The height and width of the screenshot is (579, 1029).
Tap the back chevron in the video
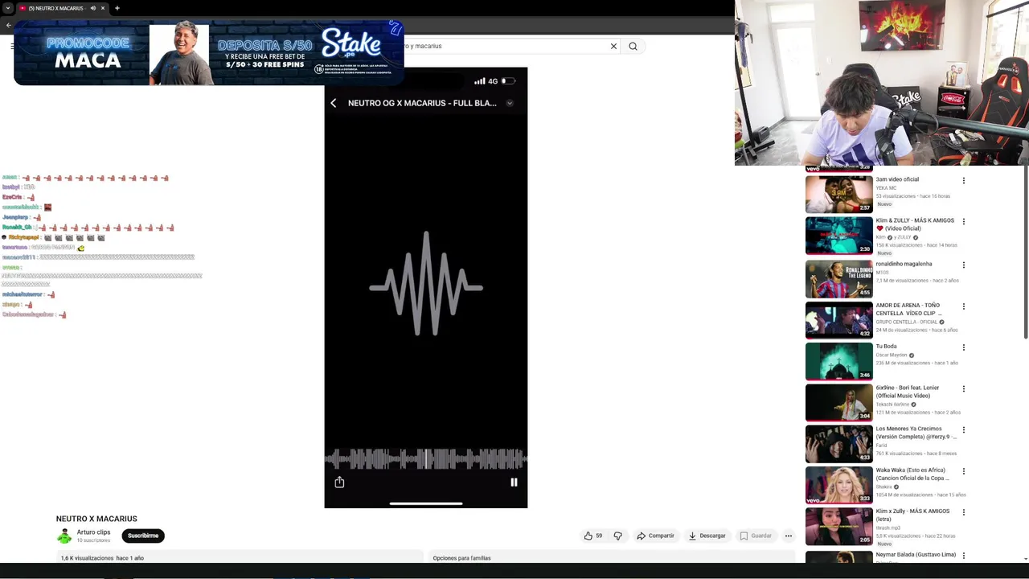(334, 103)
